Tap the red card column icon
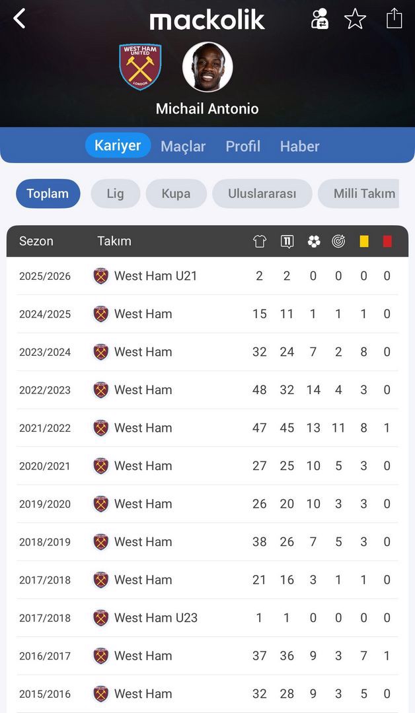Image resolution: width=415 pixels, height=713 pixels. click(x=387, y=242)
